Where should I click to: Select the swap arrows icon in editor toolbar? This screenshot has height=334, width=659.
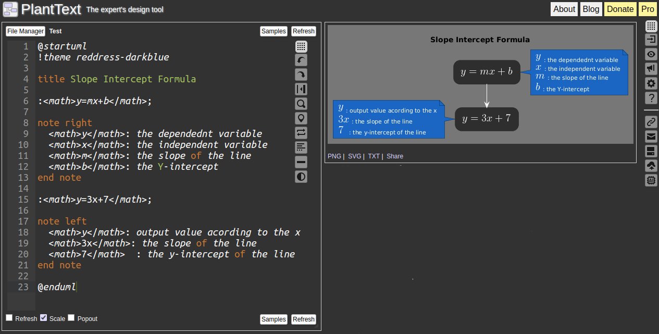[x=301, y=133]
